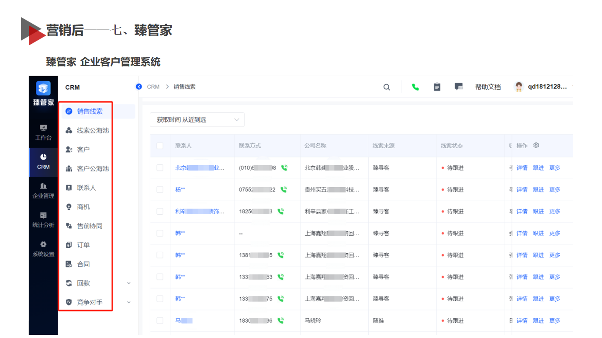The height and width of the screenshot is (338, 602).
Task: Click the sidebar collapse arrow beside CRM
Action: (139, 87)
